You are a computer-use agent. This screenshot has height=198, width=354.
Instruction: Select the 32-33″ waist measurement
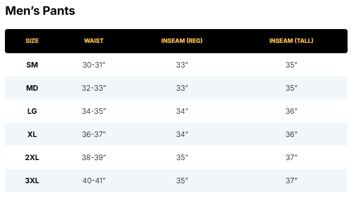click(x=94, y=88)
